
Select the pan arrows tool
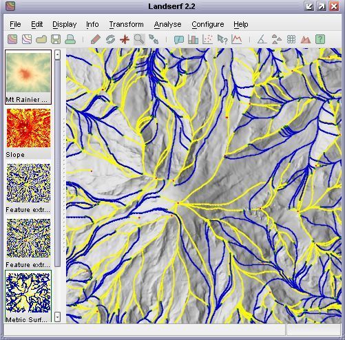[154, 39]
